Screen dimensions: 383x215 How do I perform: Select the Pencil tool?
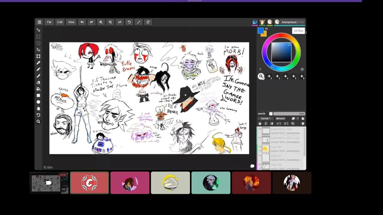pyautogui.click(x=38, y=69)
